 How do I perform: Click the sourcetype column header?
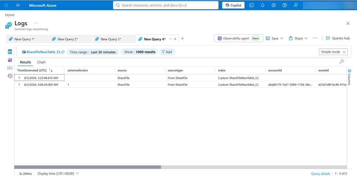point(175,70)
